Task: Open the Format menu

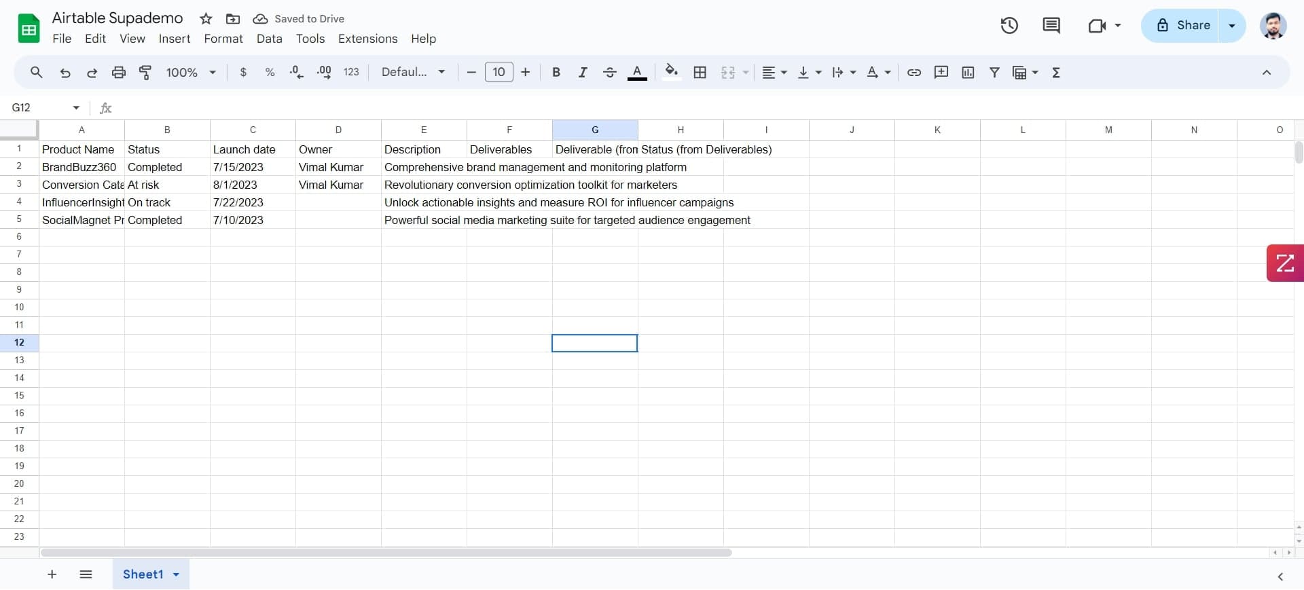Action: point(223,39)
